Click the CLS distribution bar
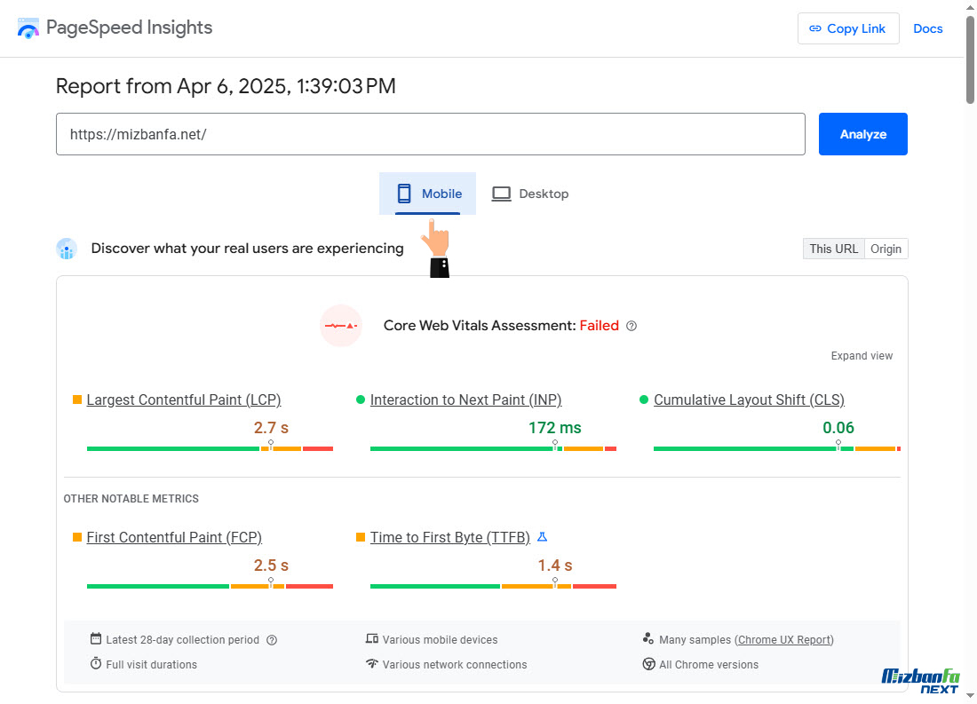The image size is (977, 704). click(x=776, y=448)
